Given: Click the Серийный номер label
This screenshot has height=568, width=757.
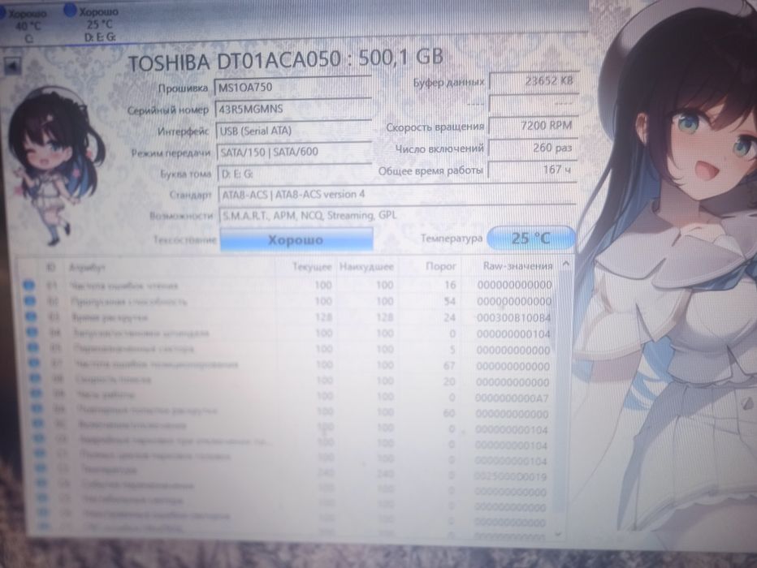Looking at the screenshot, I should tap(167, 110).
